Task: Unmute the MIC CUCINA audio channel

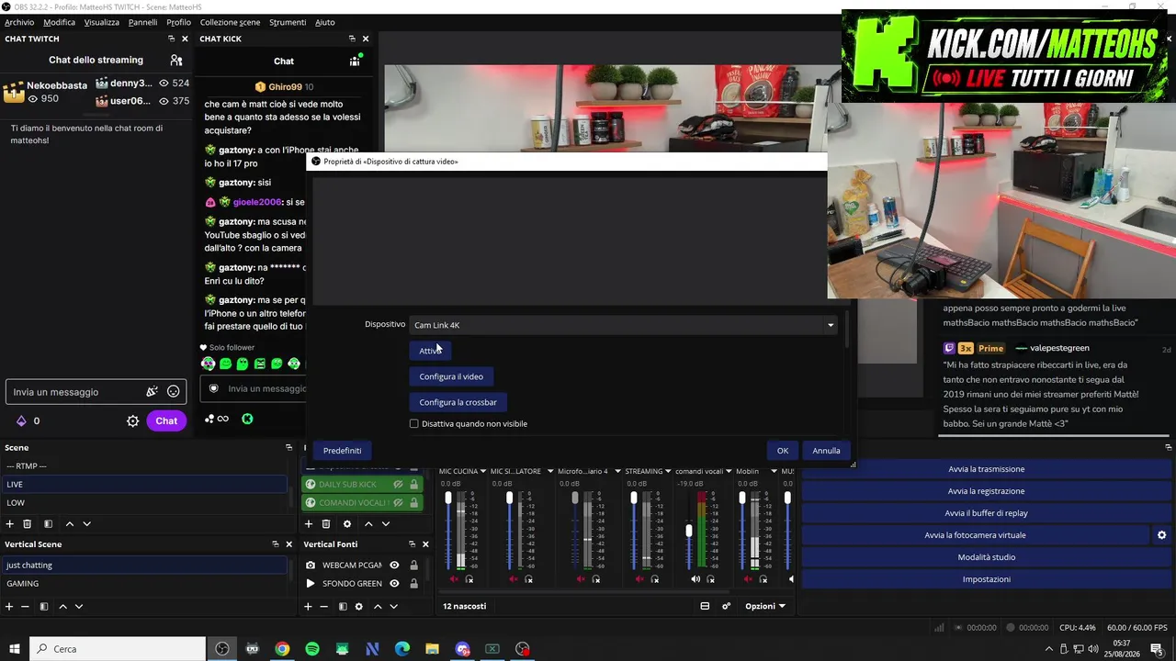Action: coord(454,579)
